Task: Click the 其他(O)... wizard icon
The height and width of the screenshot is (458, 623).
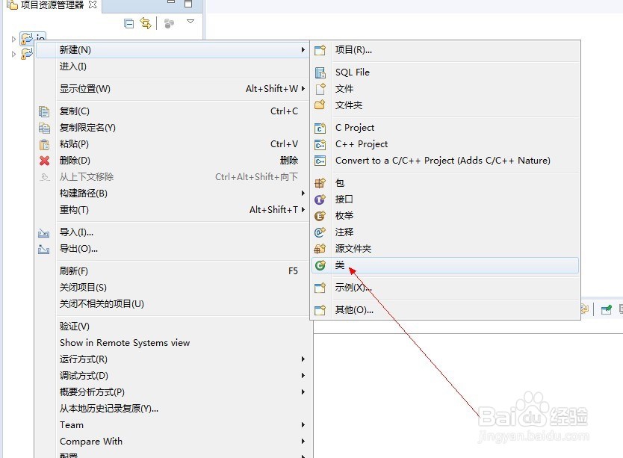Action: pos(320,310)
